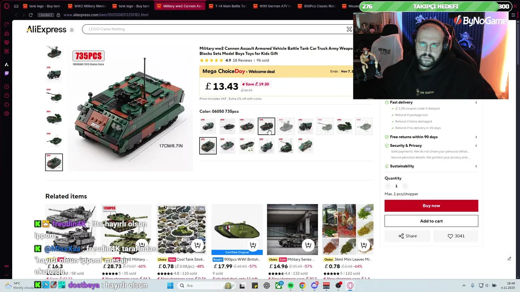Screen dimensions: 520x292
Task: Open the AliExpress categories hamburger menu
Action: coord(71,30)
